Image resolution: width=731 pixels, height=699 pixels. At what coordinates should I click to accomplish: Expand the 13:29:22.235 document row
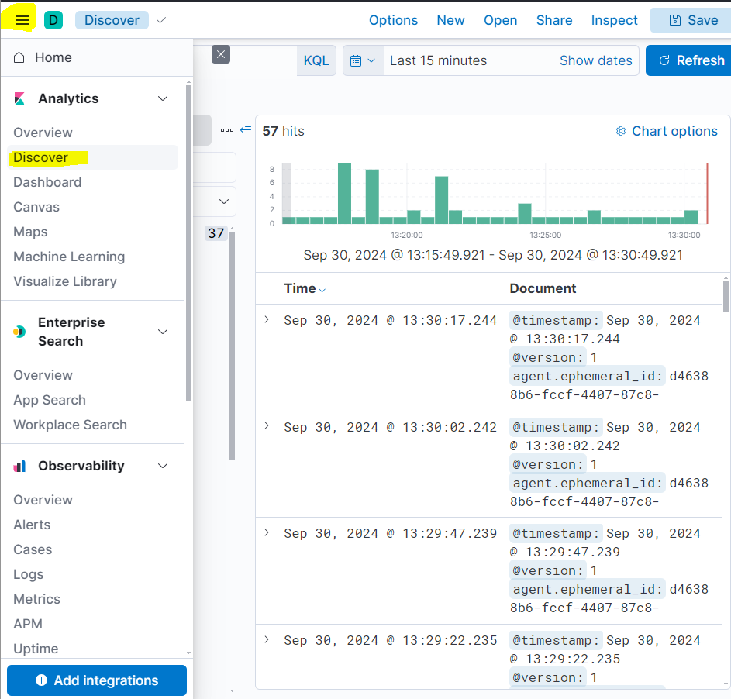(267, 639)
